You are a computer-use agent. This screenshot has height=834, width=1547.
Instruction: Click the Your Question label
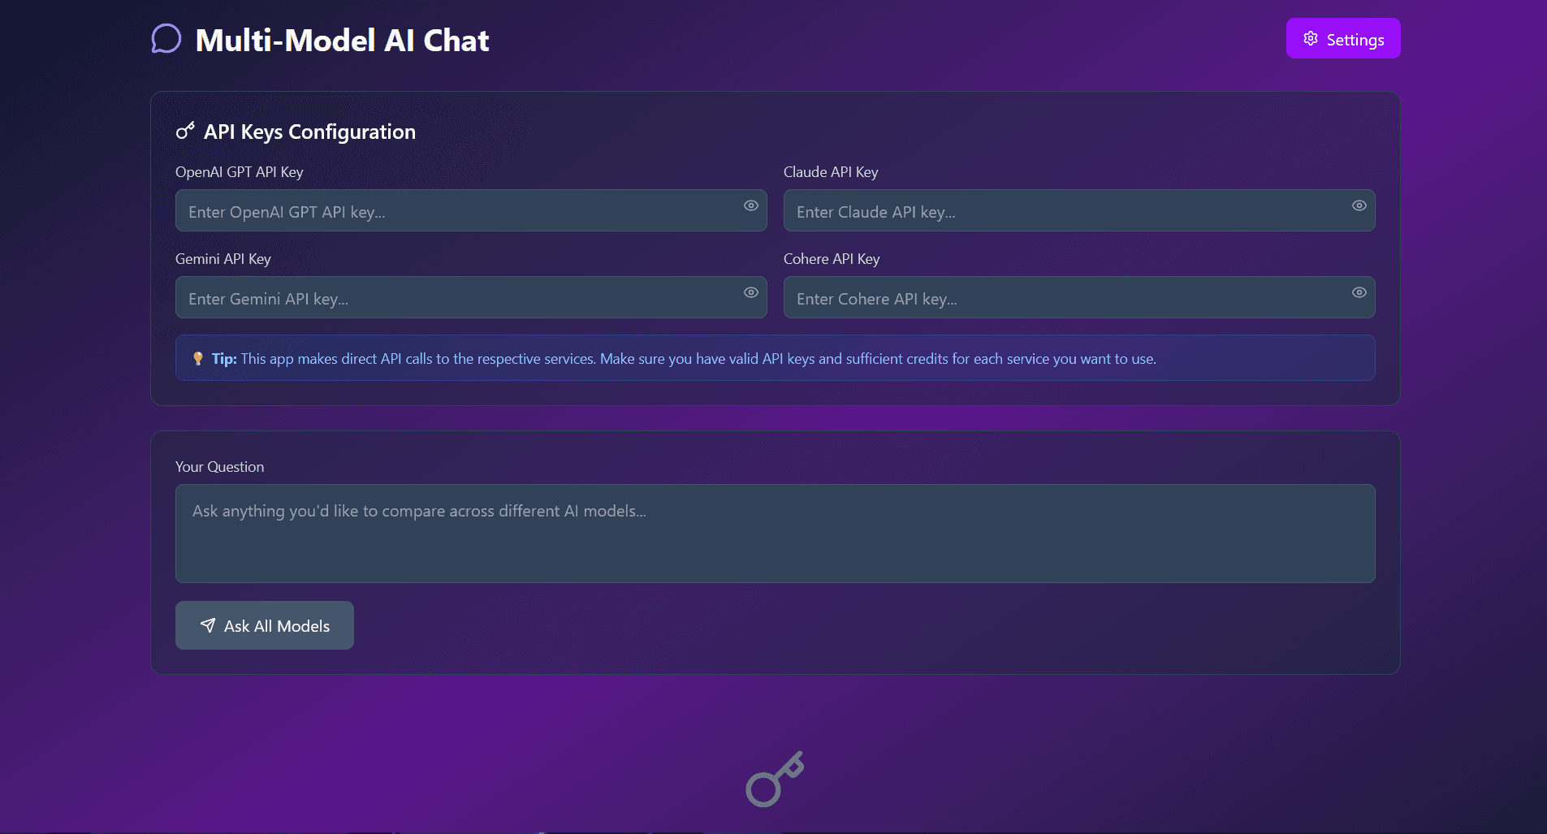(219, 467)
